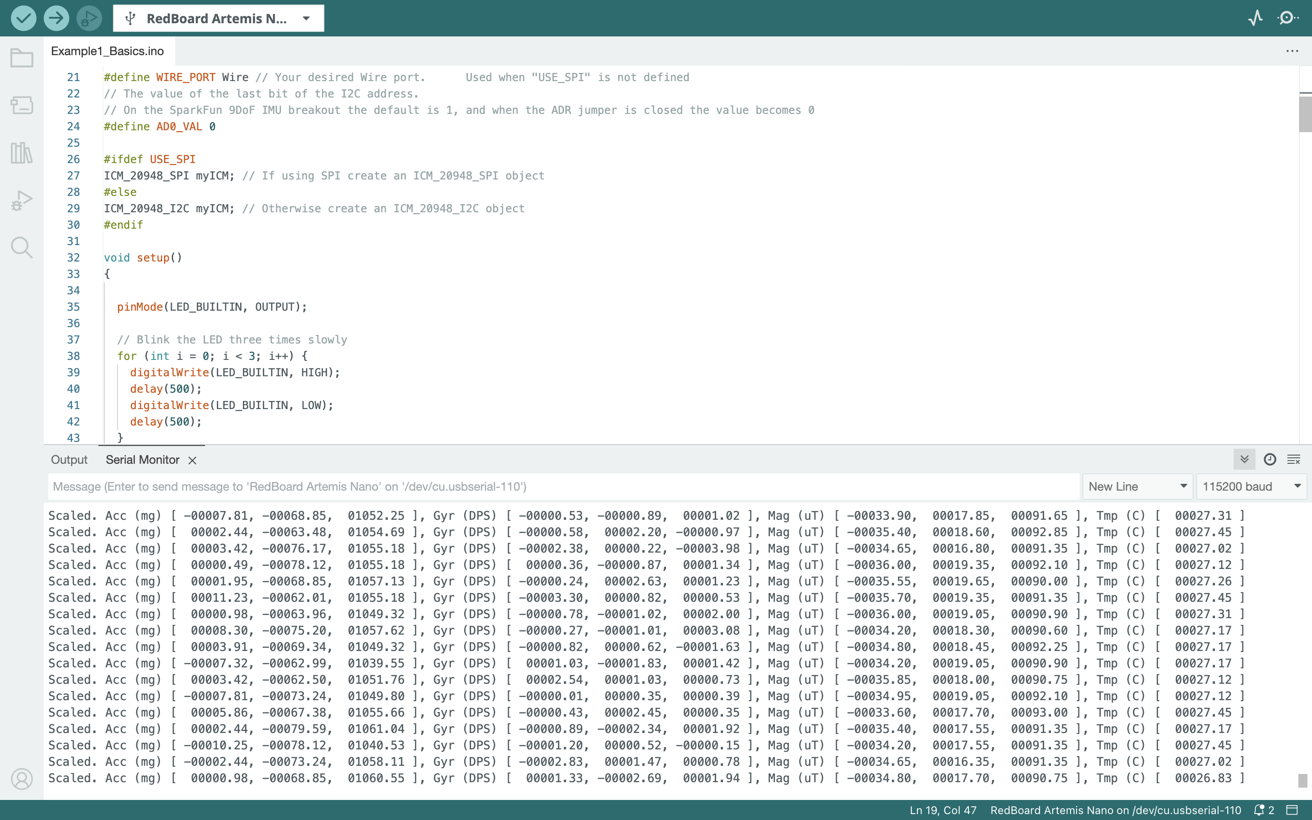Open the 115200 baud rate dropdown
Viewport: 1312px width, 820px height.
[1251, 487]
